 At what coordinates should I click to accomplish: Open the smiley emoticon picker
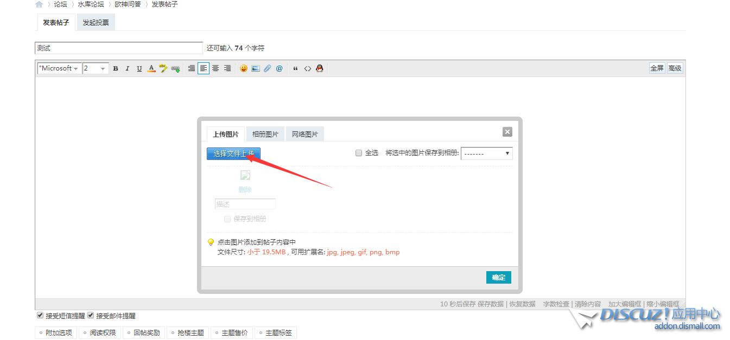(x=244, y=68)
